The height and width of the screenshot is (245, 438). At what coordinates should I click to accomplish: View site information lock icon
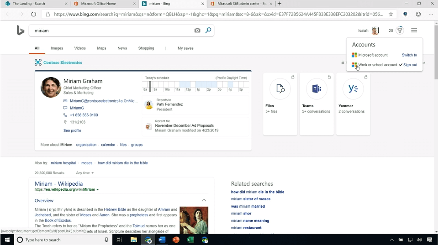pyautogui.click(x=48, y=14)
